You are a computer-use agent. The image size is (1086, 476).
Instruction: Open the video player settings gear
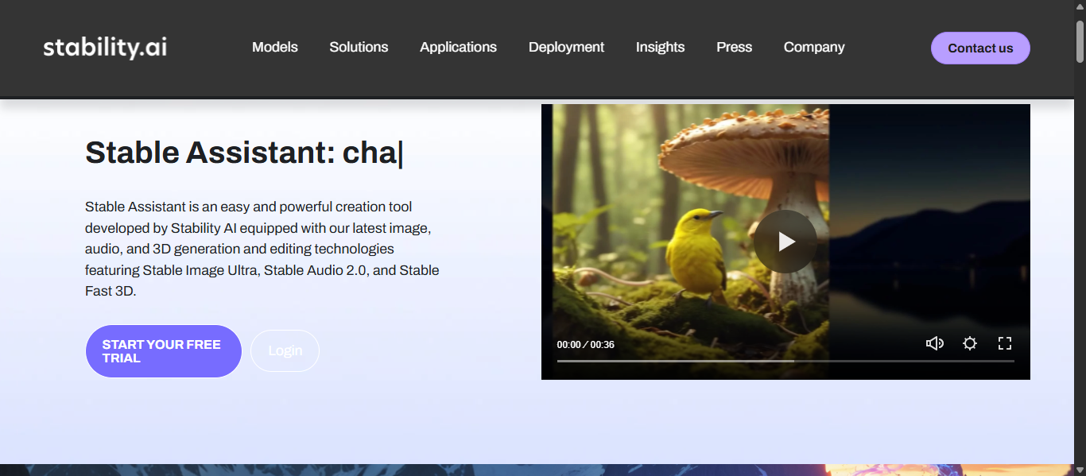(969, 343)
